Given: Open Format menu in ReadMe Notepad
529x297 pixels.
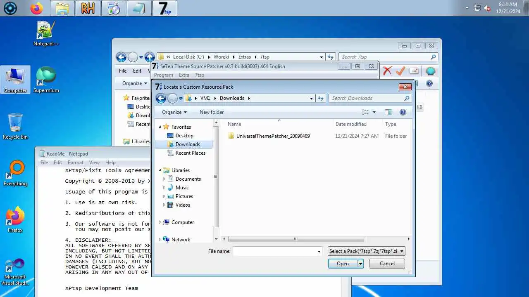Looking at the screenshot, I should [x=76, y=163].
